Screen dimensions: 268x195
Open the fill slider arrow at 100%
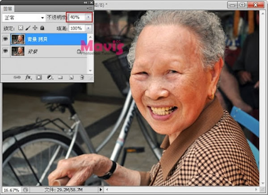tap(89, 28)
